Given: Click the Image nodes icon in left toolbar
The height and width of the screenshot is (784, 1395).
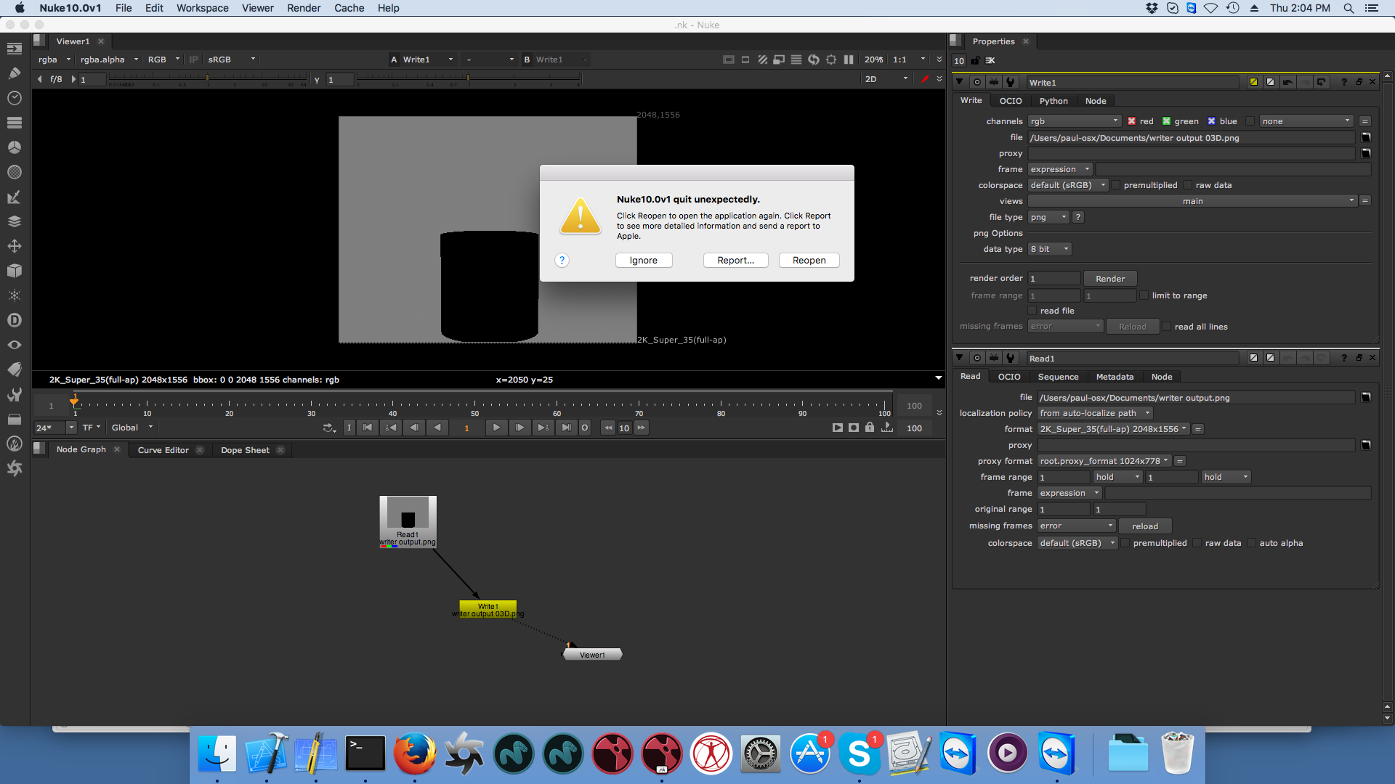Looking at the screenshot, I should (x=15, y=48).
